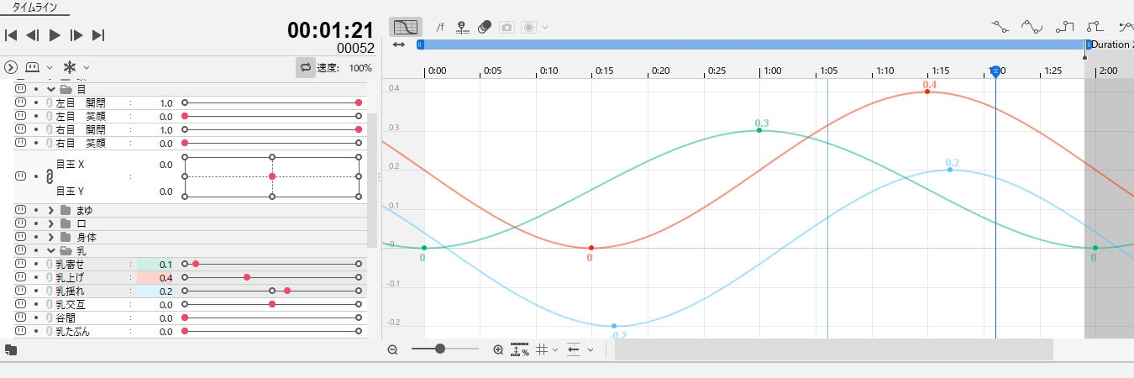The width and height of the screenshot is (1134, 378).
Task: Jump to the first frame
Action: tap(11, 35)
